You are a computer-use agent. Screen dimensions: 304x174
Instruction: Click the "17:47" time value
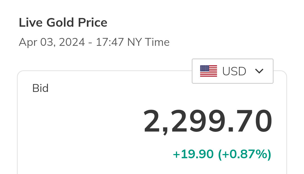click(x=110, y=42)
